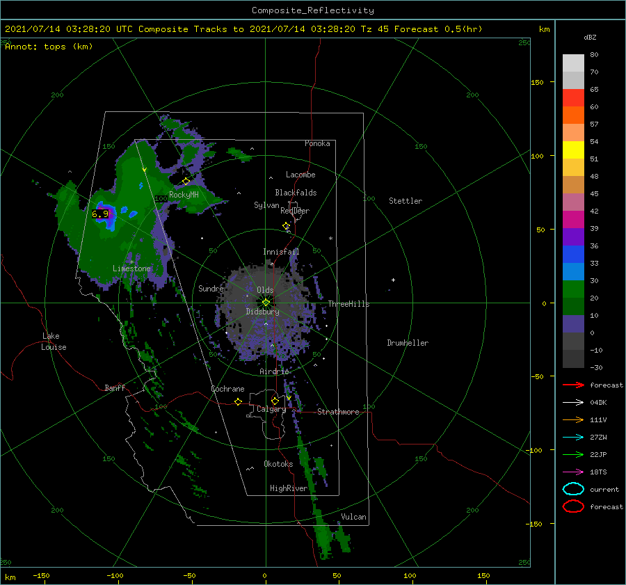
Task: Click the yellow diamond marker above Calgary label
Action: click(x=275, y=401)
